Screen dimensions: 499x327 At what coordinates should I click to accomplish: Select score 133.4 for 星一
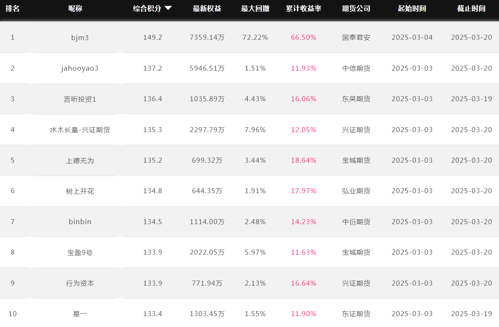pyautogui.click(x=152, y=314)
